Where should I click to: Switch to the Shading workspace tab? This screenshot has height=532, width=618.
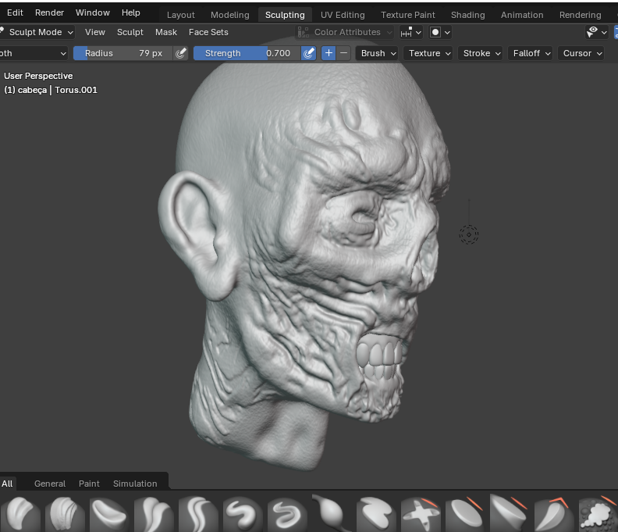pyautogui.click(x=468, y=15)
